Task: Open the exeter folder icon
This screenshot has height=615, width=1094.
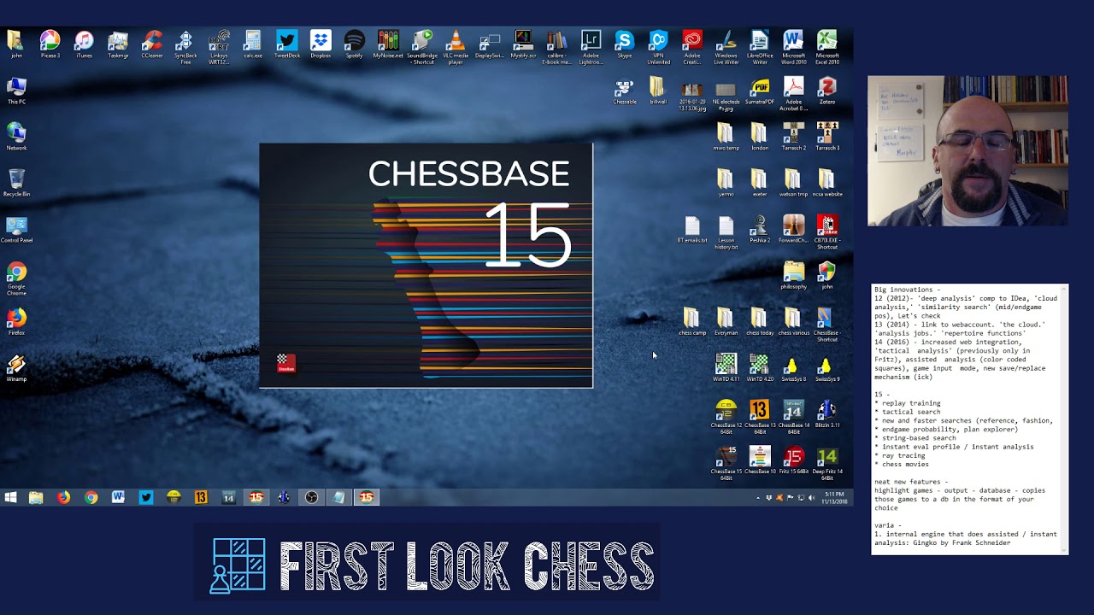Action: click(x=759, y=183)
